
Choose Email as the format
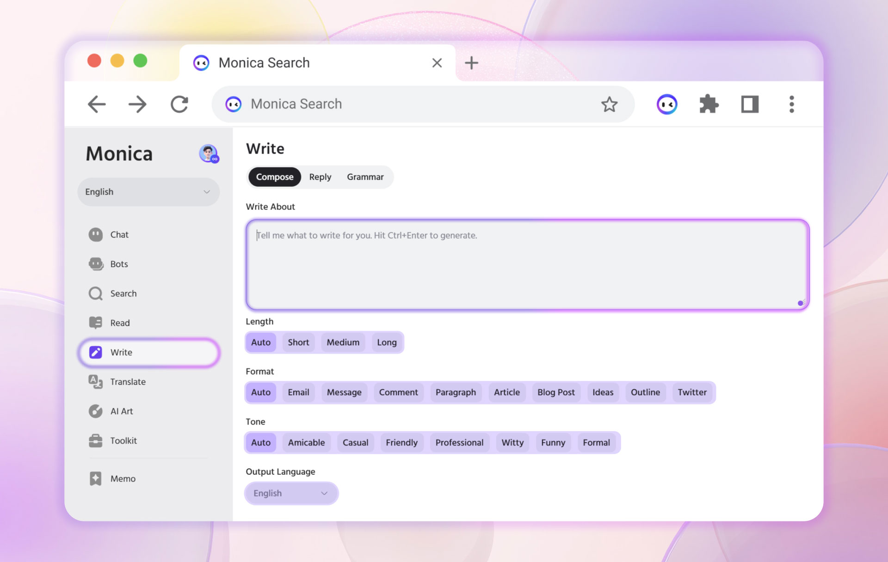[x=298, y=392]
